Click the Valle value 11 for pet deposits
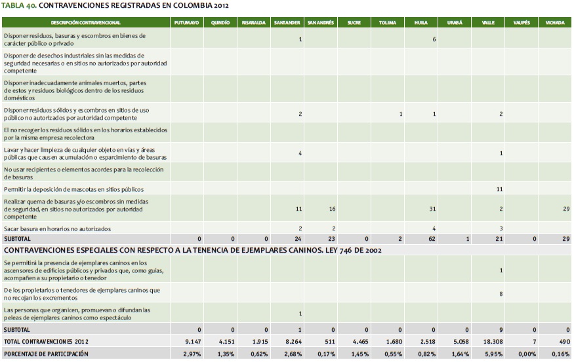Screen dimensions: 574x362 click(x=499, y=189)
